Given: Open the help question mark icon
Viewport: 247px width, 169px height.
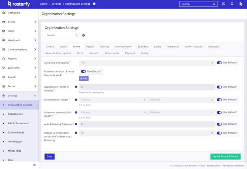Looking at the screenshot, I should (x=223, y=4).
